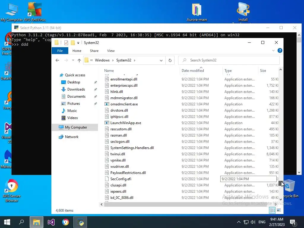304x228 pixels.
Task: Open Explorer Help question mark icon
Action: (280, 50)
